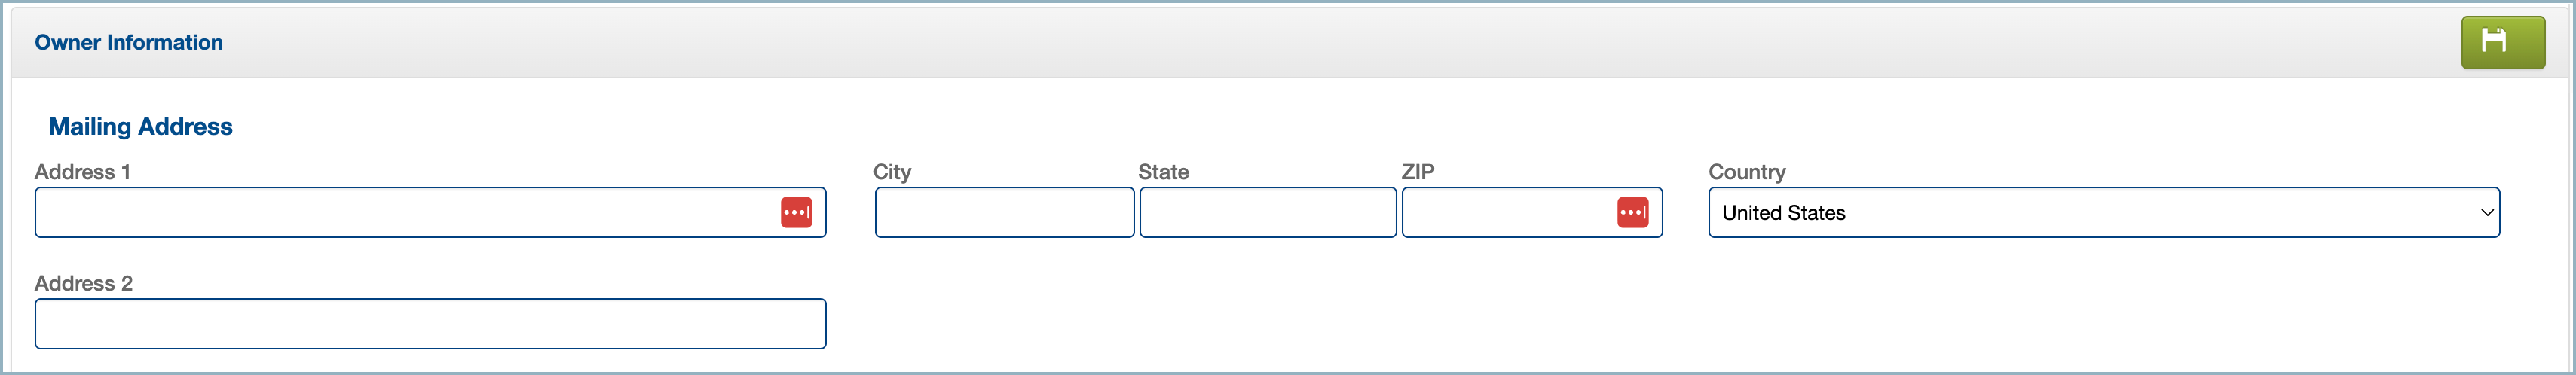Click the red autofill icon in Address 1
Viewport: 2576px width, 375px height.
click(x=796, y=212)
